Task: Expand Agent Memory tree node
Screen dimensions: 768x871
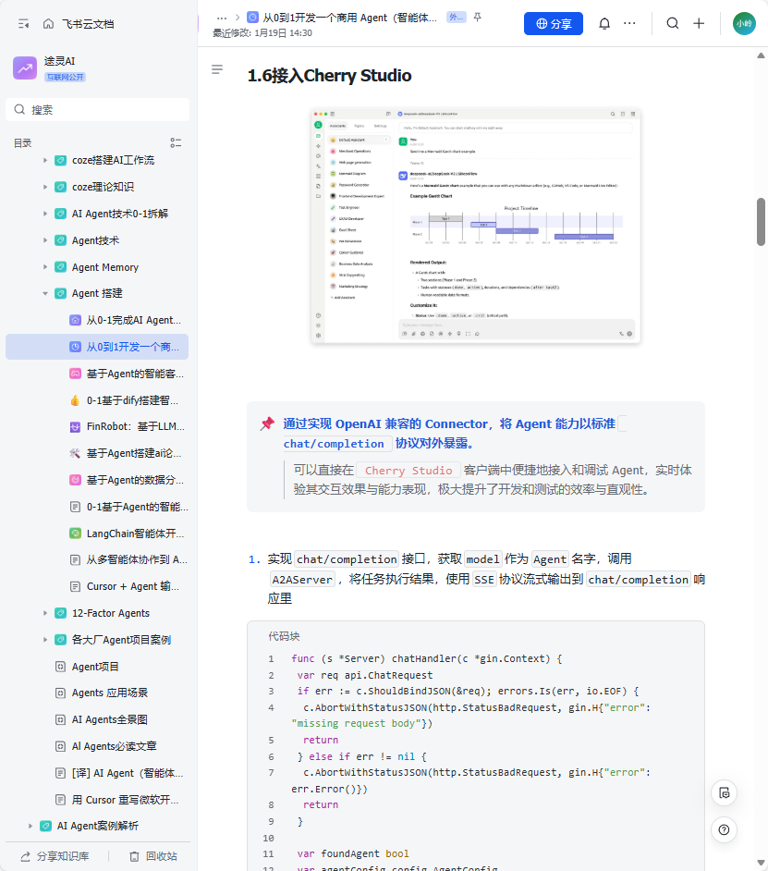Action: (45, 266)
